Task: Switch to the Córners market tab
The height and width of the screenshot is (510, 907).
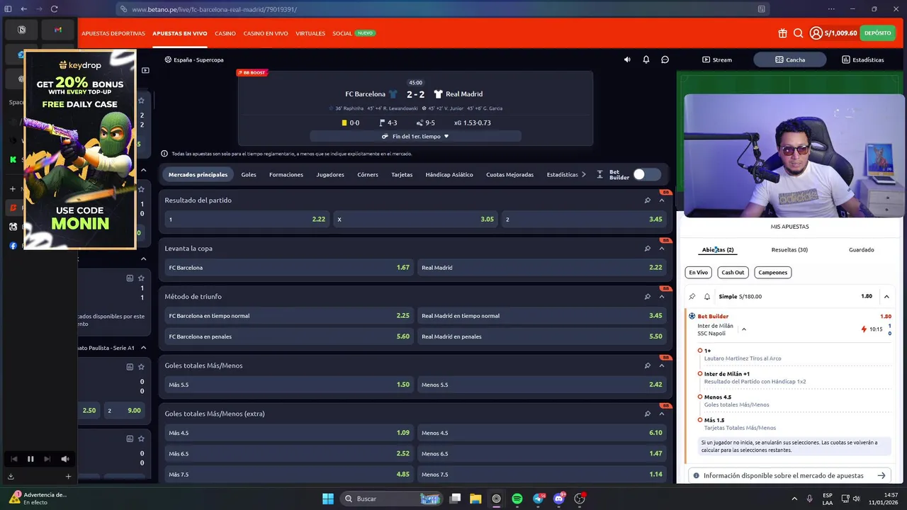Action: point(368,174)
